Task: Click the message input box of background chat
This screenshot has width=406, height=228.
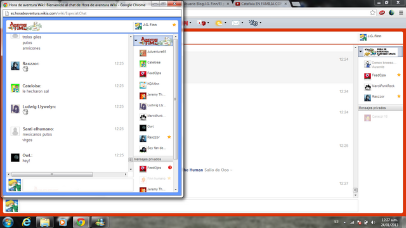Action: click(x=189, y=206)
